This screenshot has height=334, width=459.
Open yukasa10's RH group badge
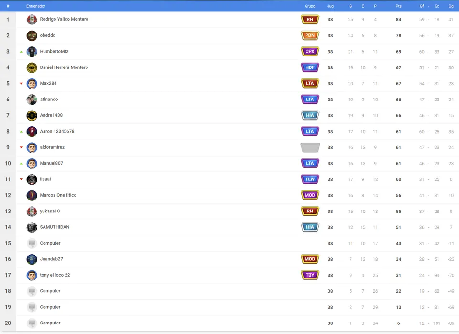coord(310,211)
